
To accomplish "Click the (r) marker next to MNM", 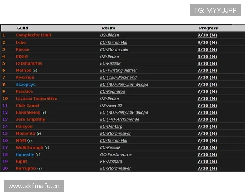I will [x=30, y=140].
